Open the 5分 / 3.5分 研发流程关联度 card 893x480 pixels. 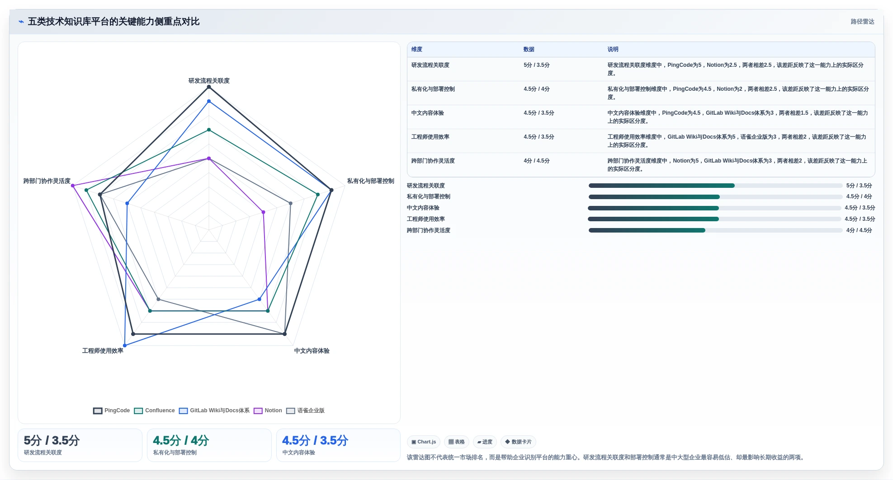click(x=80, y=445)
